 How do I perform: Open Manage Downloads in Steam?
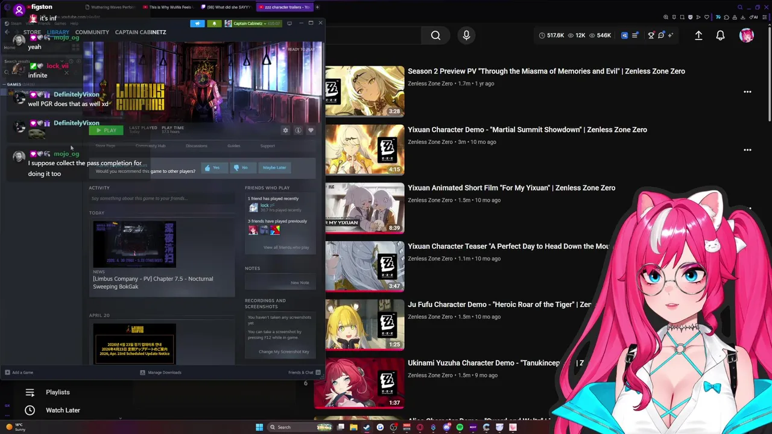161,373
